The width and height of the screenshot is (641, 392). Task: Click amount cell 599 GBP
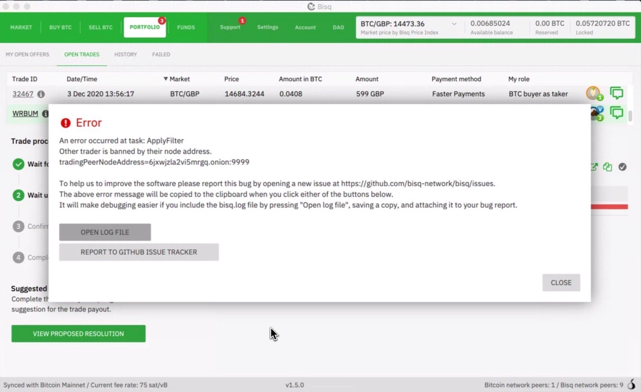point(370,94)
